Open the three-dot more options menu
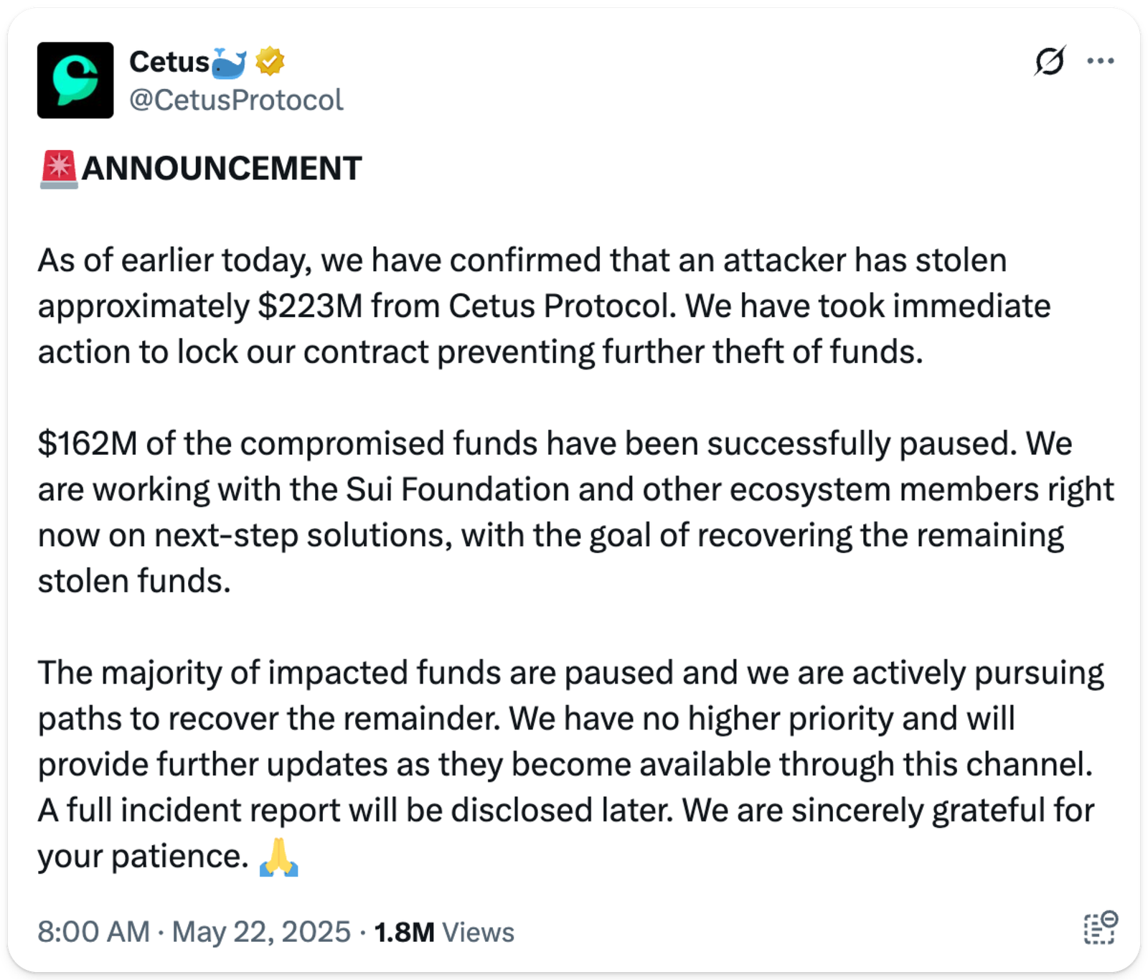This screenshot has height=980, width=1148. tap(1100, 62)
